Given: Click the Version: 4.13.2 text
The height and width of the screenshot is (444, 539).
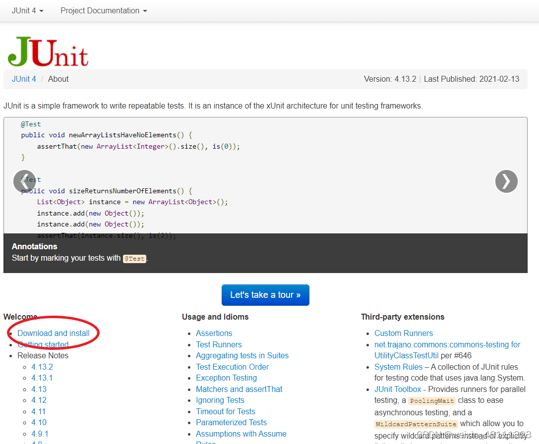Looking at the screenshot, I should click(x=390, y=79).
